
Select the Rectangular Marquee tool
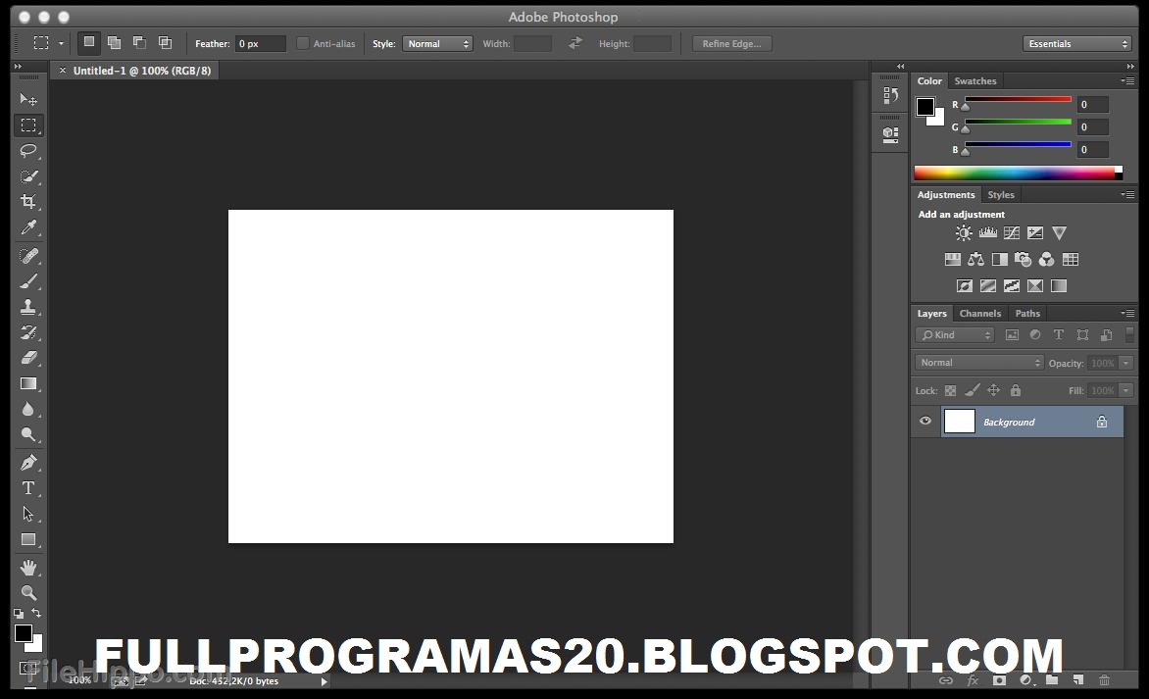coord(28,125)
